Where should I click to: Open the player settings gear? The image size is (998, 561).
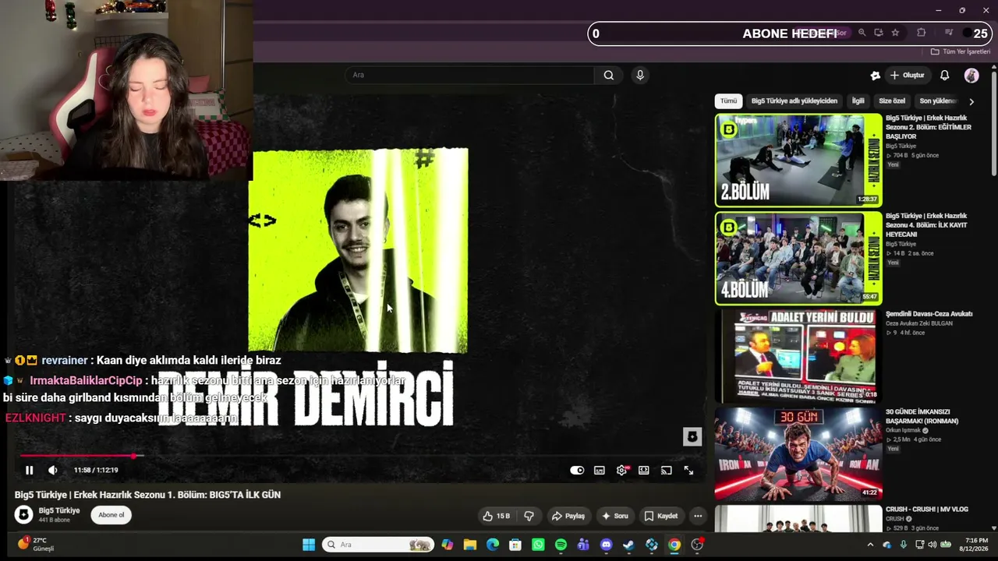(x=621, y=470)
